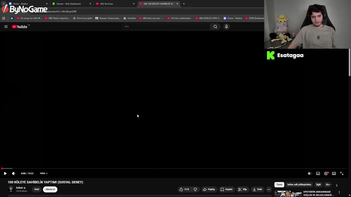351x197 pixels.
Task: Open the apps grid in bookmarks bar
Action: coord(4,18)
